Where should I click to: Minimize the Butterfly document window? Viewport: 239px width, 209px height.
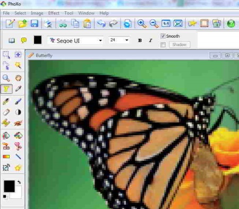tap(215, 56)
